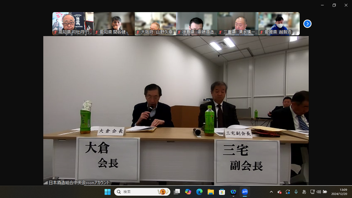Open the Windows Start menu
Viewport: 352px width, 198px height.
pyautogui.click(x=108, y=192)
